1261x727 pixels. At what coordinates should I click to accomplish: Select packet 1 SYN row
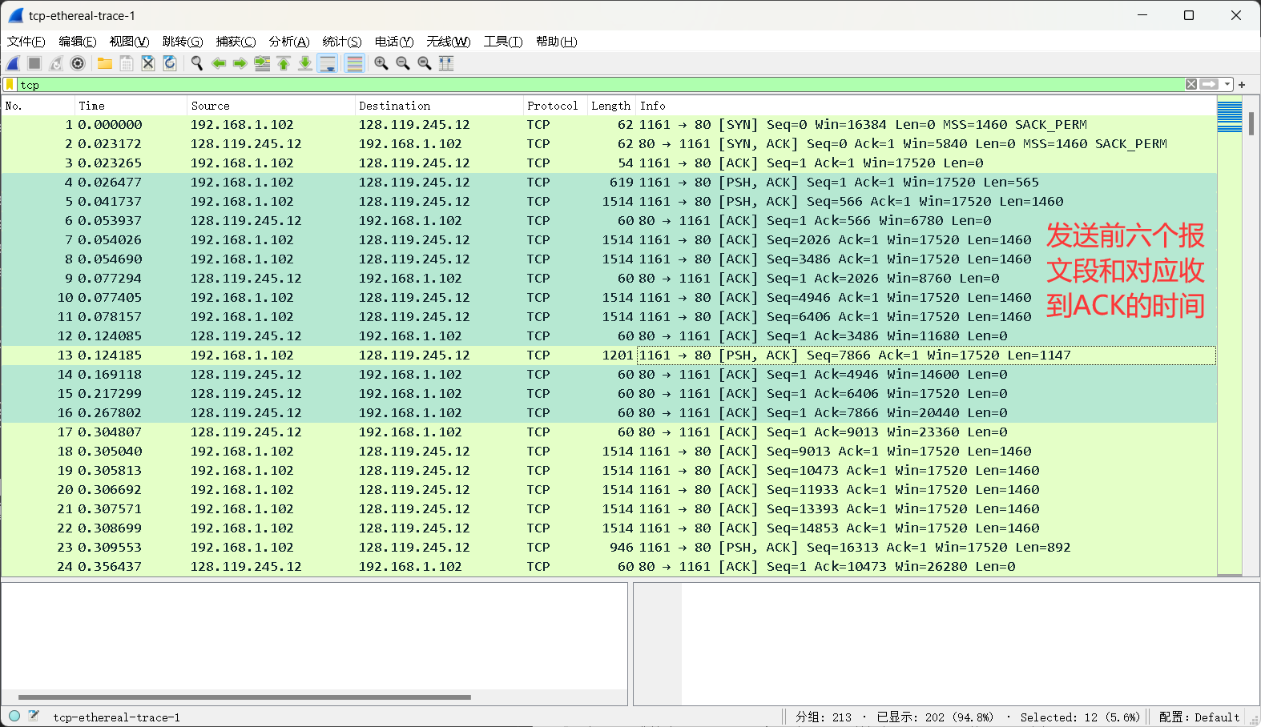(609, 125)
